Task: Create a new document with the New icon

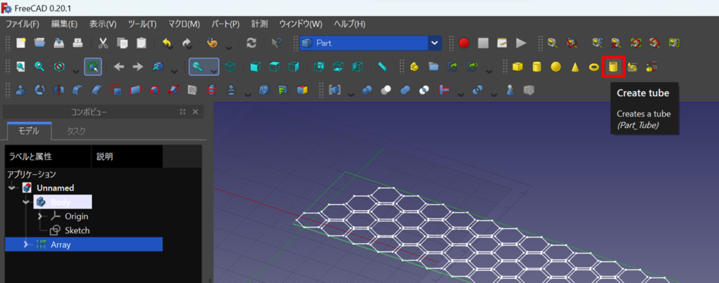Action: click(21, 43)
